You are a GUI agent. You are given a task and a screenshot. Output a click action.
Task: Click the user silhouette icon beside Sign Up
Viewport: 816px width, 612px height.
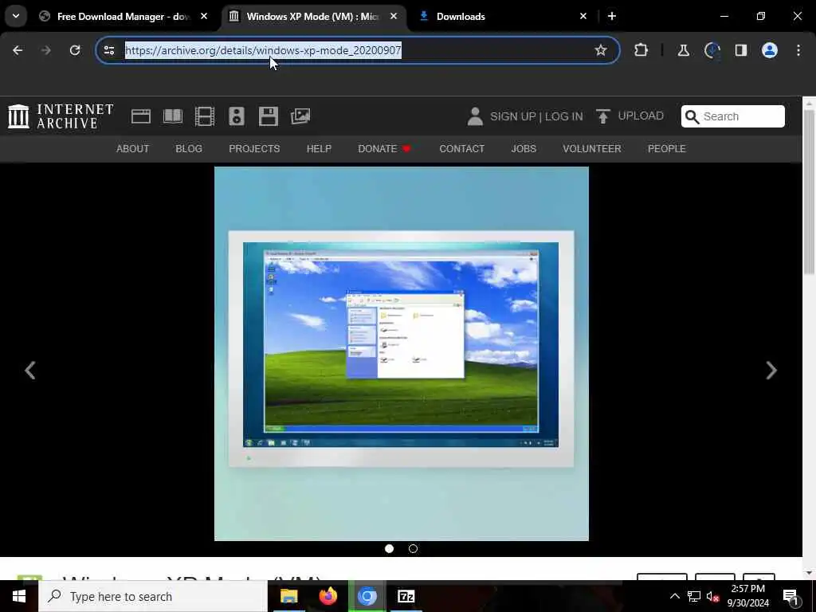475,116
